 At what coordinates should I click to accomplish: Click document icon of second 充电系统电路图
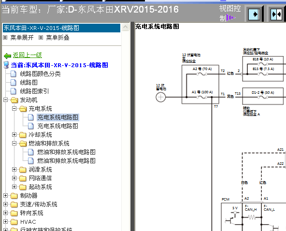click(31, 126)
